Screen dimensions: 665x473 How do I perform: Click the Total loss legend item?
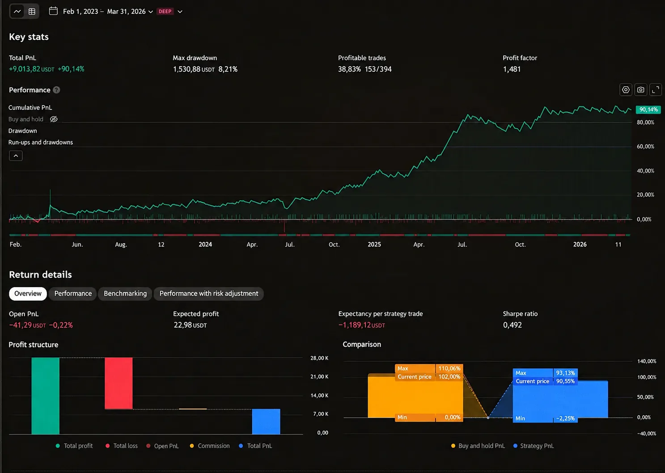(x=122, y=446)
